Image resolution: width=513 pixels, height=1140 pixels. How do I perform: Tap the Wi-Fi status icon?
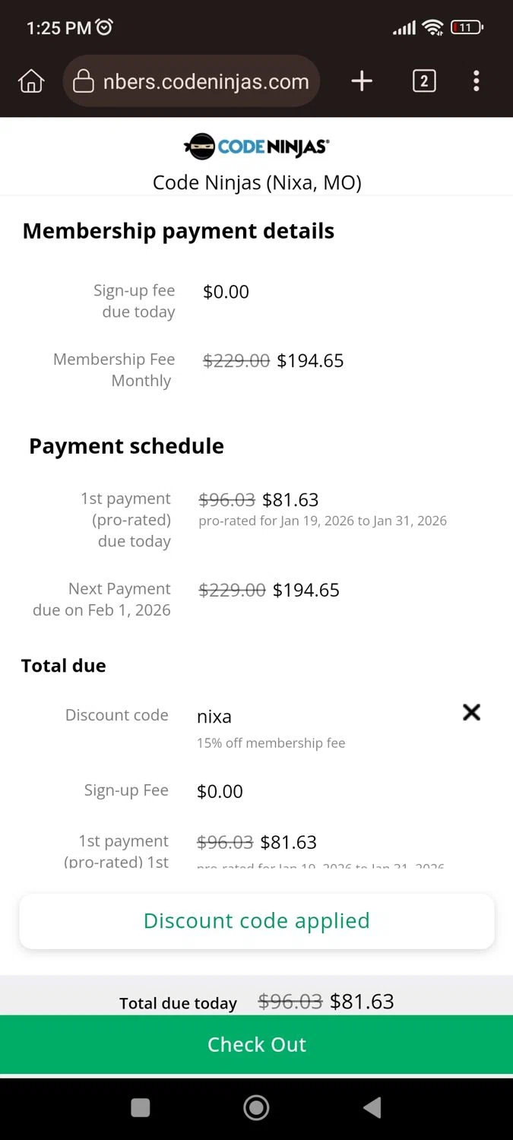point(433,27)
